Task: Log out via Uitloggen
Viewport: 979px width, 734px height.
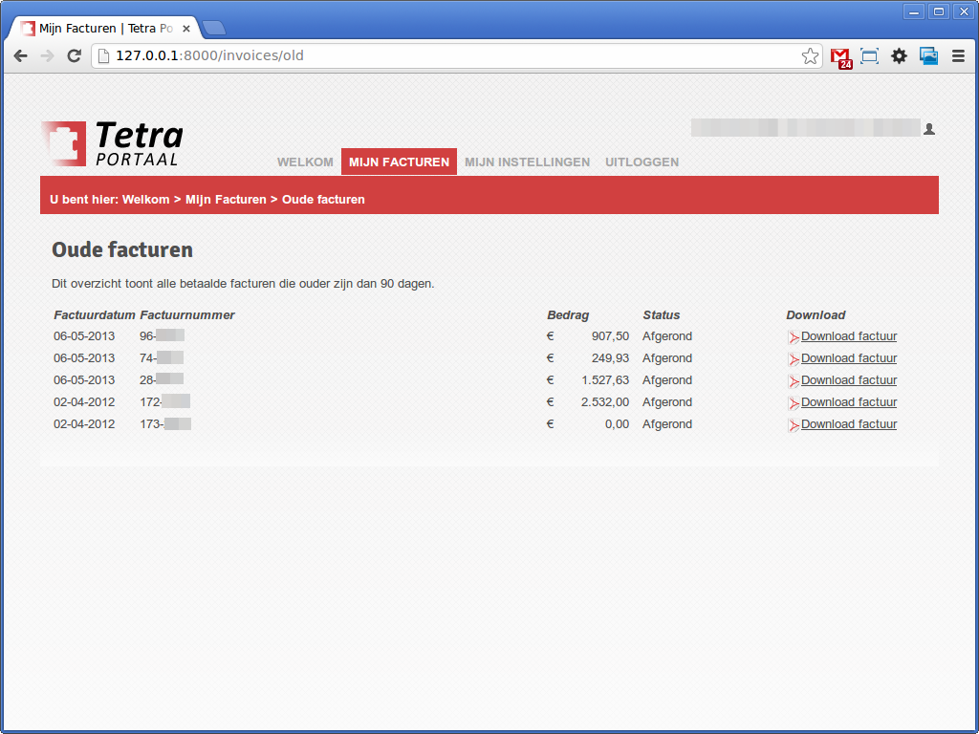Action: pyautogui.click(x=642, y=162)
